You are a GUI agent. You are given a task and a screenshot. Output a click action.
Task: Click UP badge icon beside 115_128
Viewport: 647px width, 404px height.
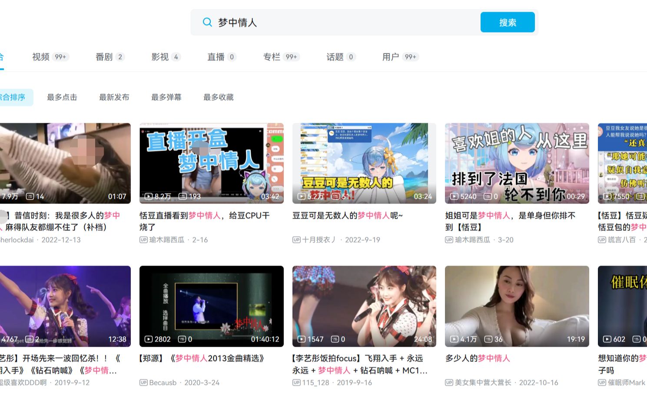tap(296, 383)
